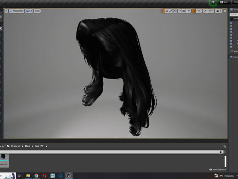
Task: Toggle visibility of bottommost outliner actor
Action: pos(231,47)
